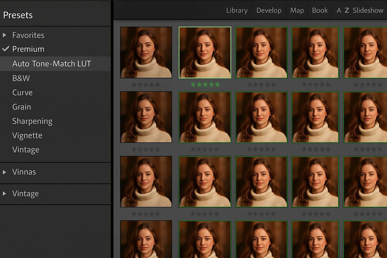Screen dimensions: 387x258
Task: Toggle the Premium checkmark
Action: (5, 49)
